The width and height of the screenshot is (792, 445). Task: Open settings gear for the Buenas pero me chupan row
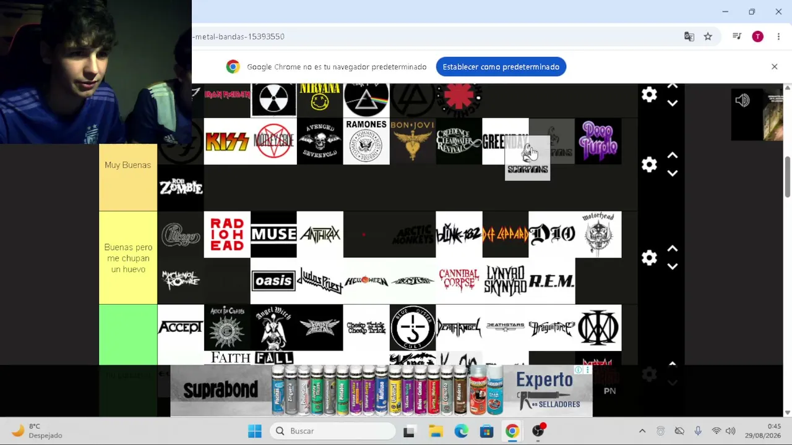coord(649,258)
